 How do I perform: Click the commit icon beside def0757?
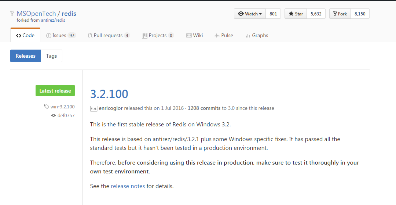(53, 115)
